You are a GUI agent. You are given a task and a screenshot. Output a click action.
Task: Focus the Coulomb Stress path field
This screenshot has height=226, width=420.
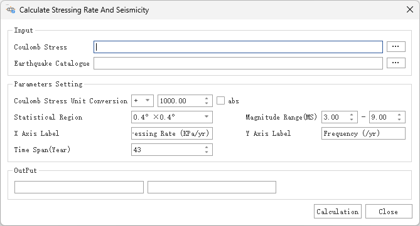[238, 47]
